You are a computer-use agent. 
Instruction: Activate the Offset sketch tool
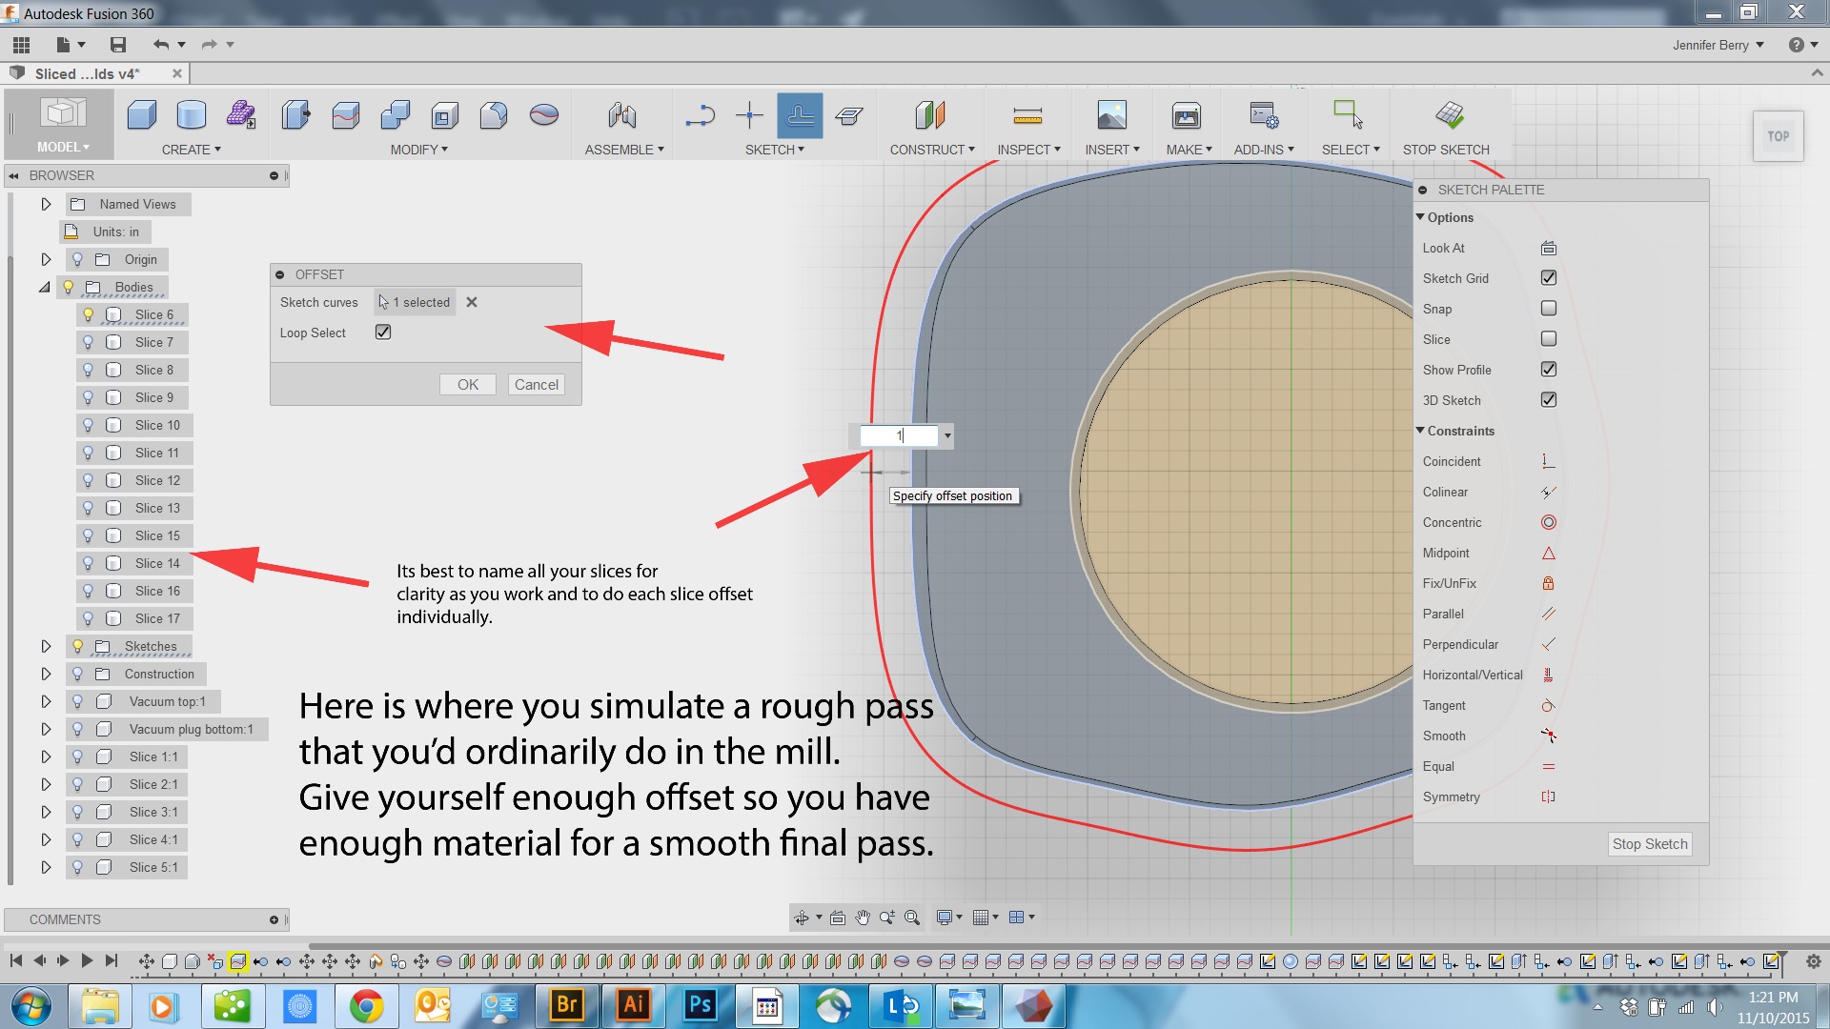point(800,115)
